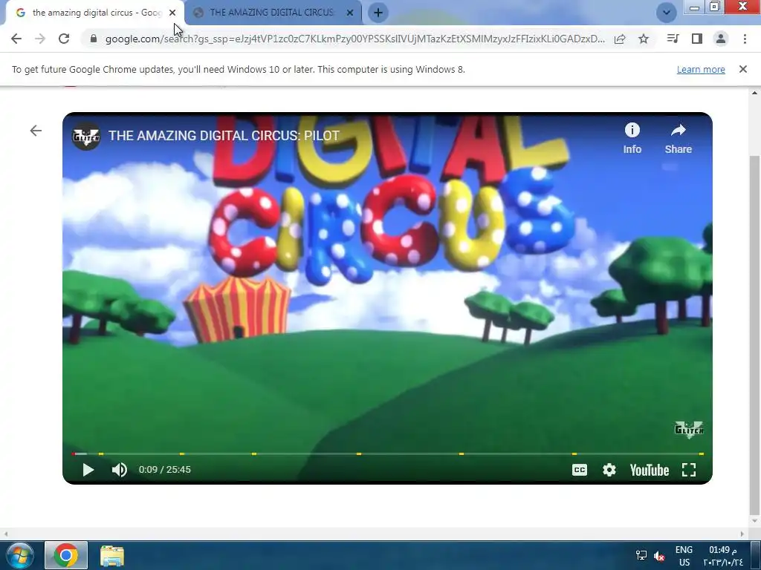
Task: Seek along the video progress bar
Action: coord(388,454)
